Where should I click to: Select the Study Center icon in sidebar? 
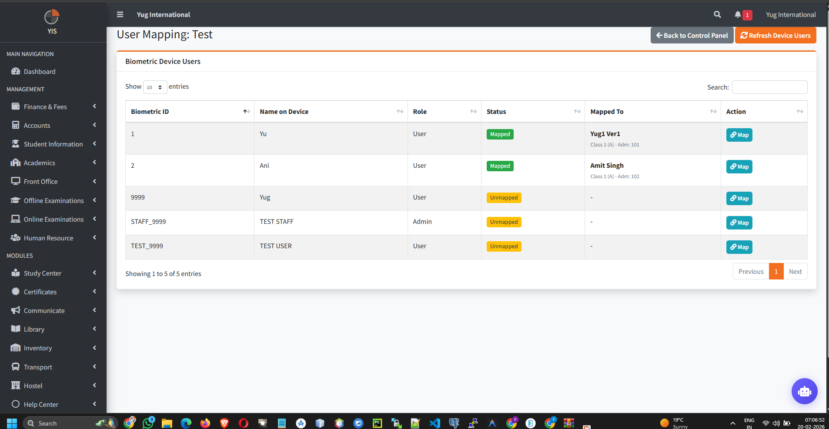click(x=16, y=273)
